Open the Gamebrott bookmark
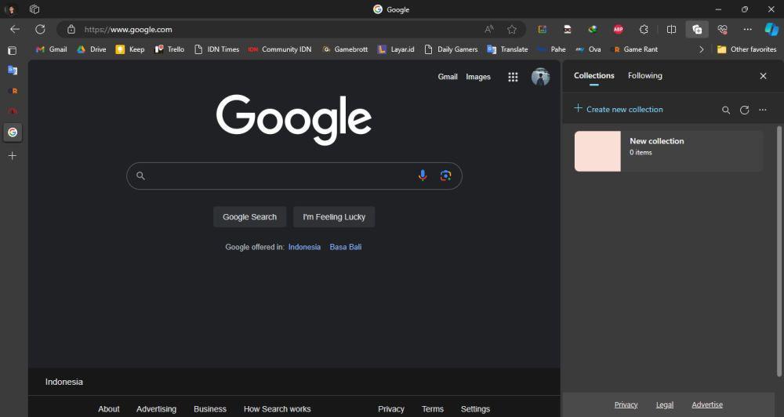This screenshot has height=417, width=784. point(345,49)
